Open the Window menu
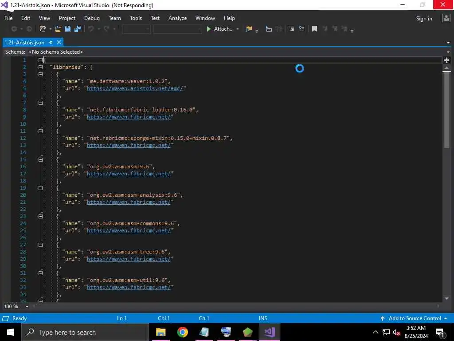The width and height of the screenshot is (454, 341). 205,18
